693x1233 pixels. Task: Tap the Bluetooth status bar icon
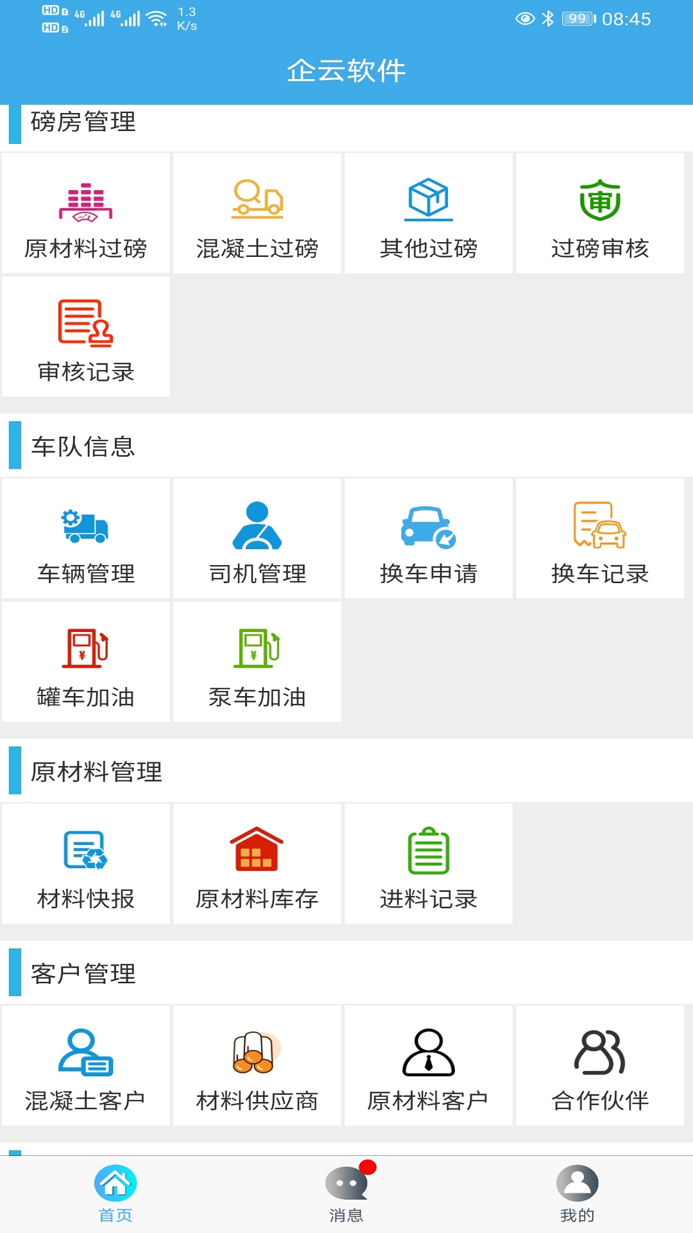547,19
